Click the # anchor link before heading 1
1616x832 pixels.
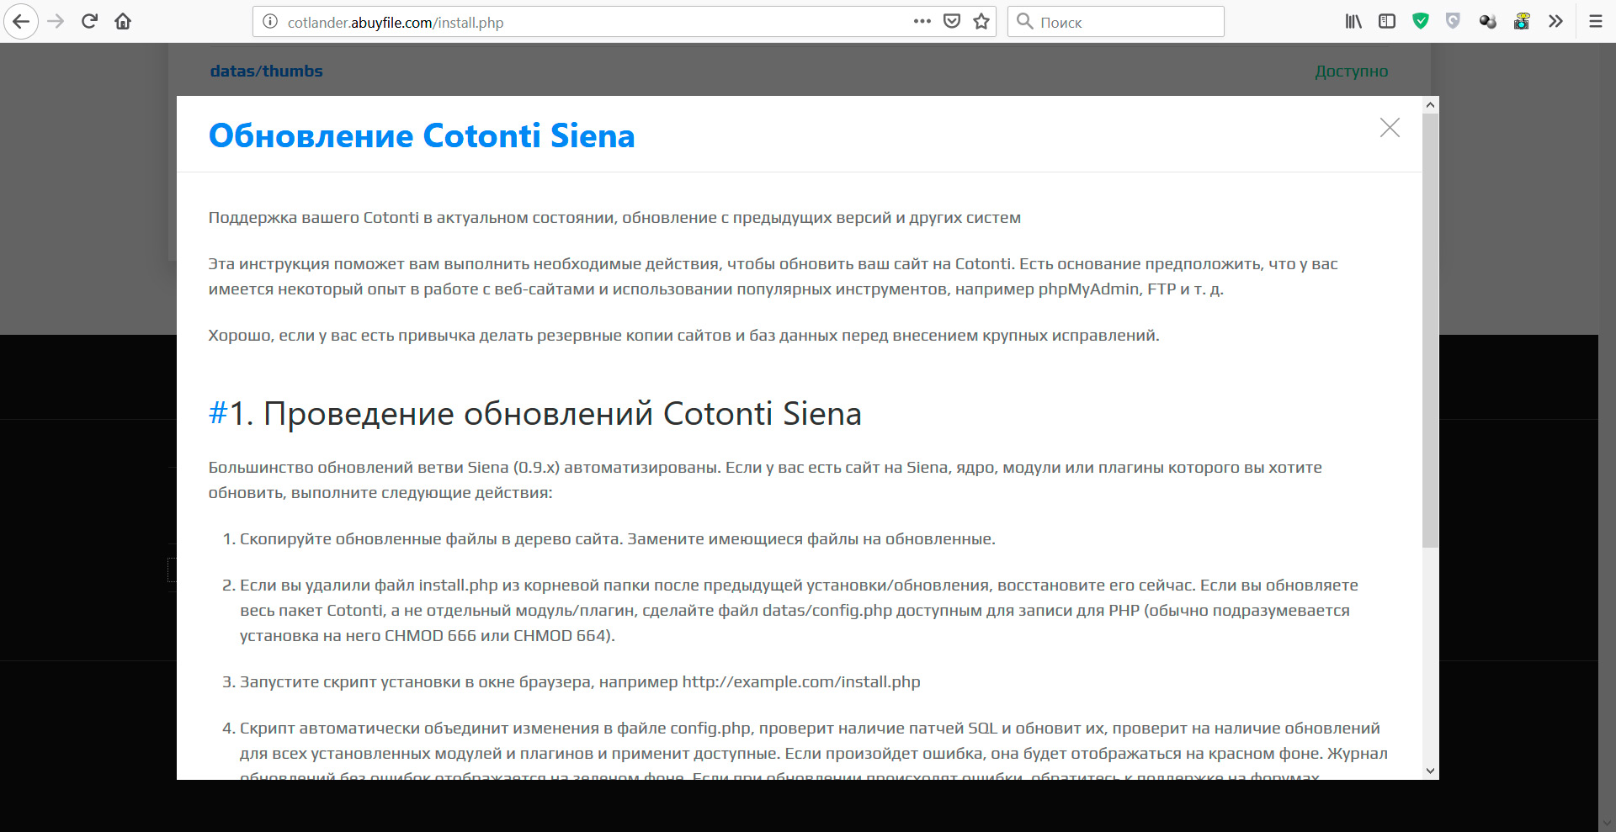pos(218,414)
